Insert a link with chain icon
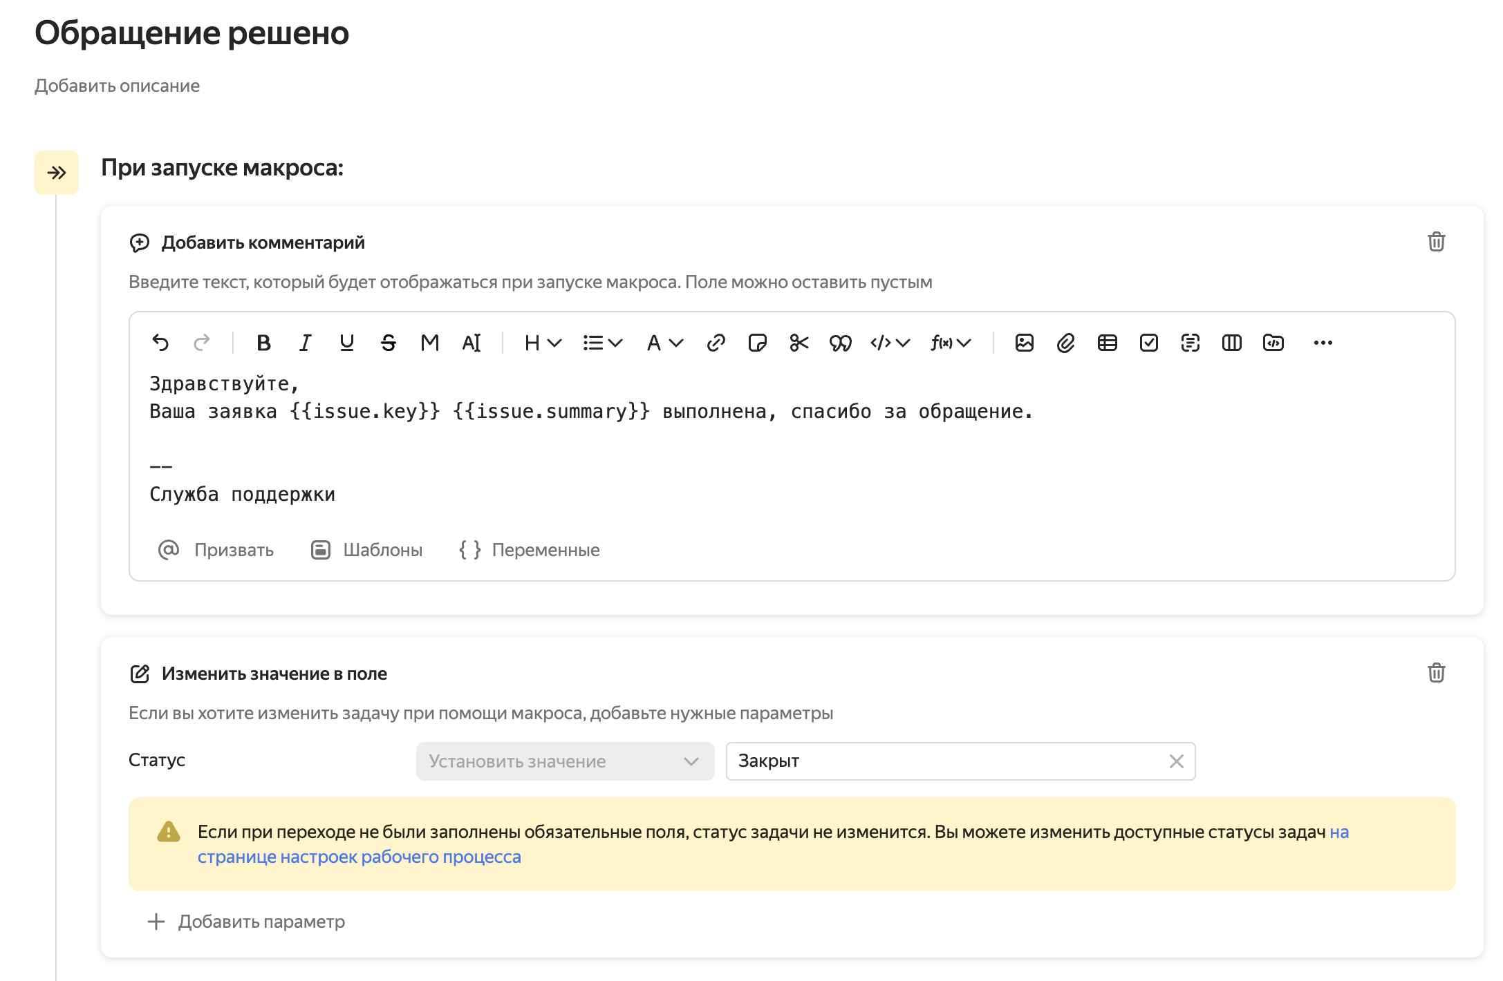Screen dimensions: 1503x981 [x=716, y=343]
